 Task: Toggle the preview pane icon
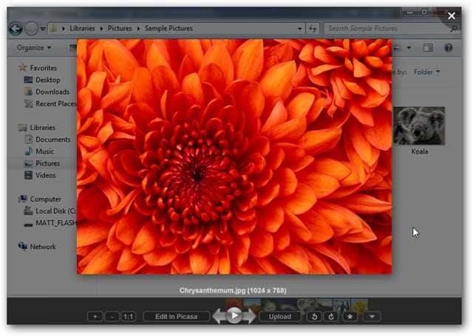428,47
